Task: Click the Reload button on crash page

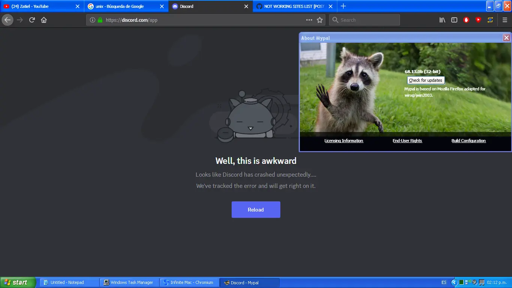Action: pyautogui.click(x=256, y=210)
